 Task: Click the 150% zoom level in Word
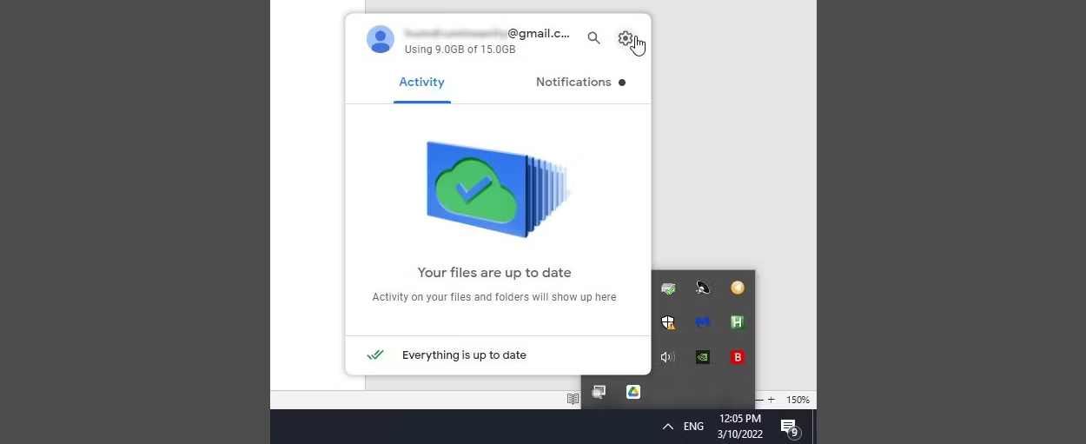798,400
